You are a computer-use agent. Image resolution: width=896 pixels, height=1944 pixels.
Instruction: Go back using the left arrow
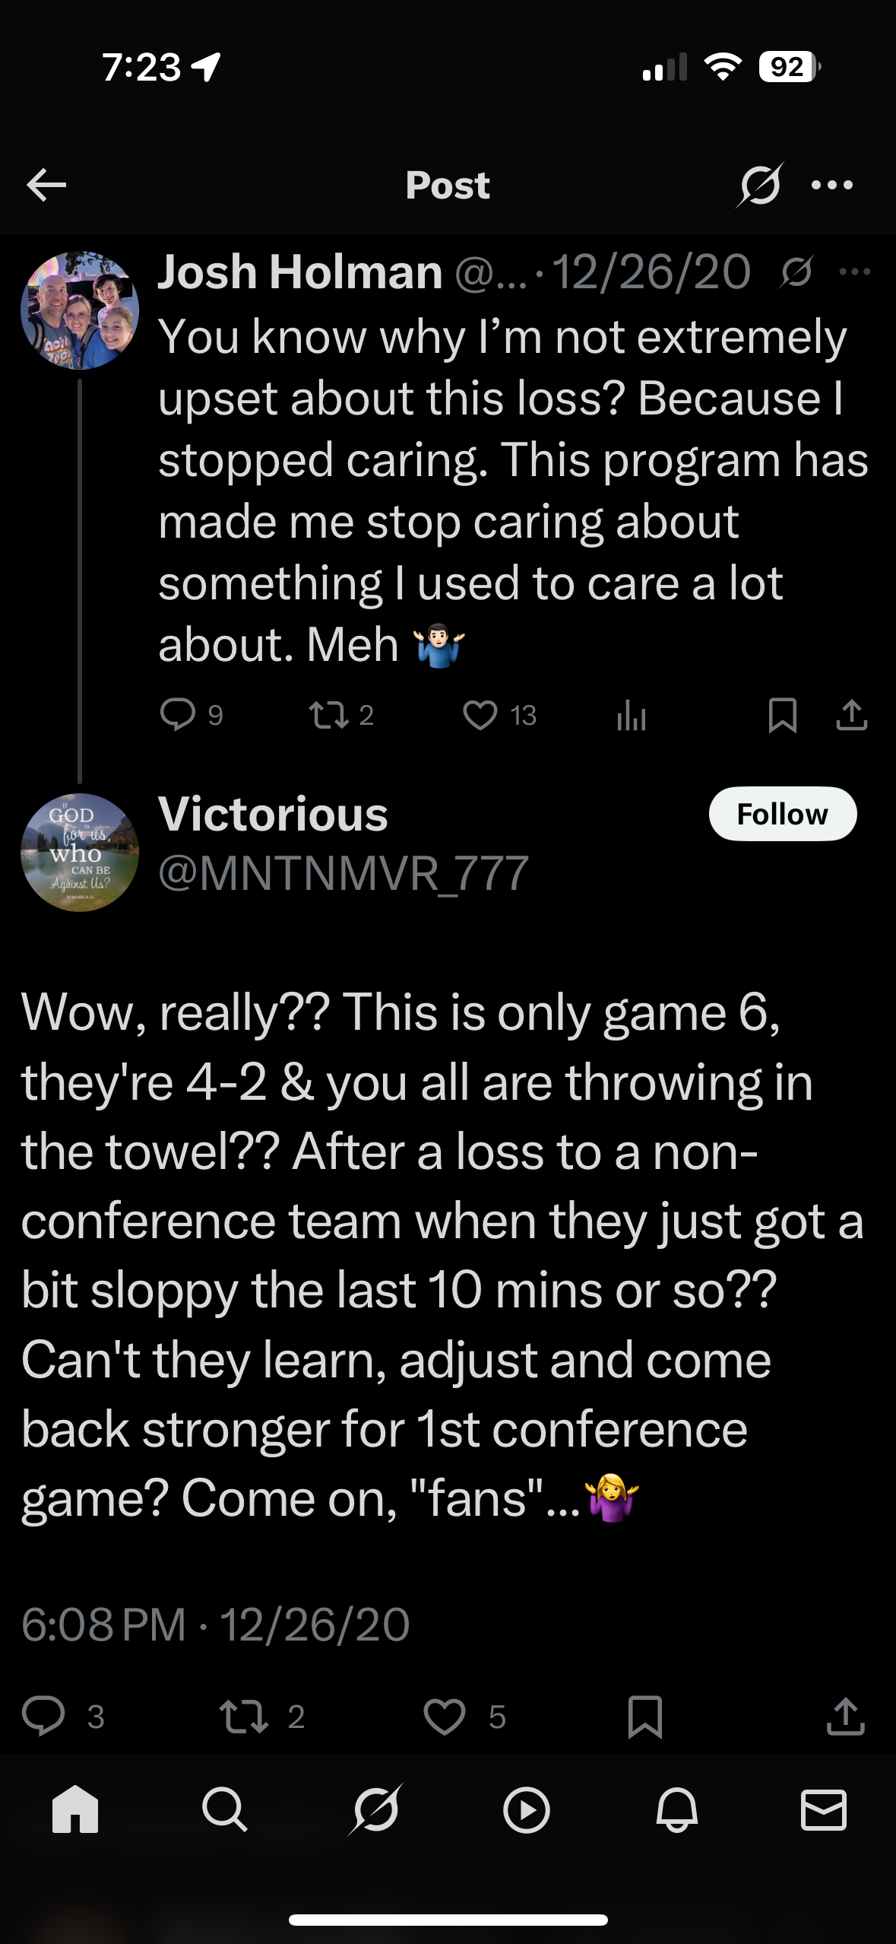pyautogui.click(x=46, y=185)
